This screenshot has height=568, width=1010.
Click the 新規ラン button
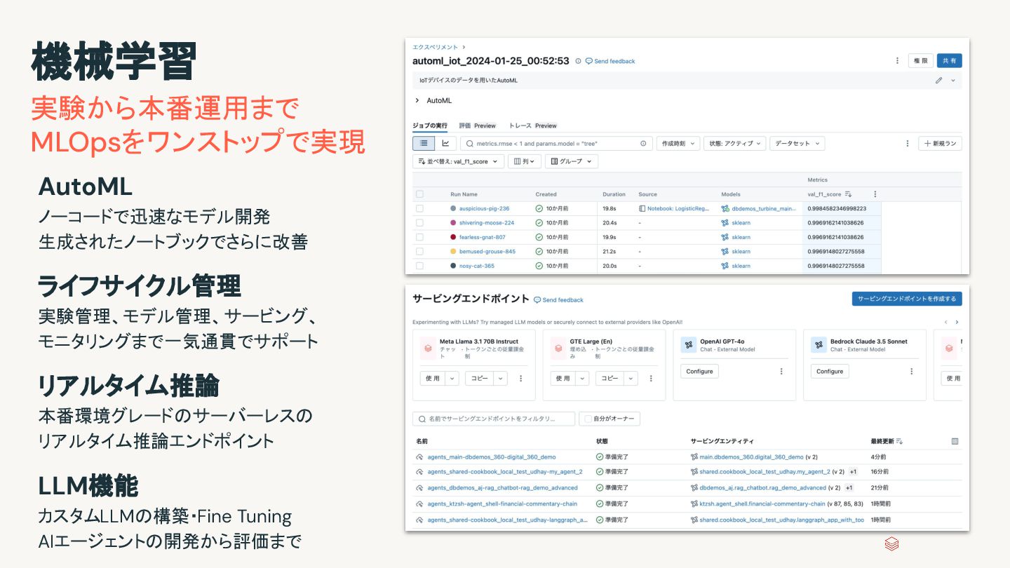(940, 143)
